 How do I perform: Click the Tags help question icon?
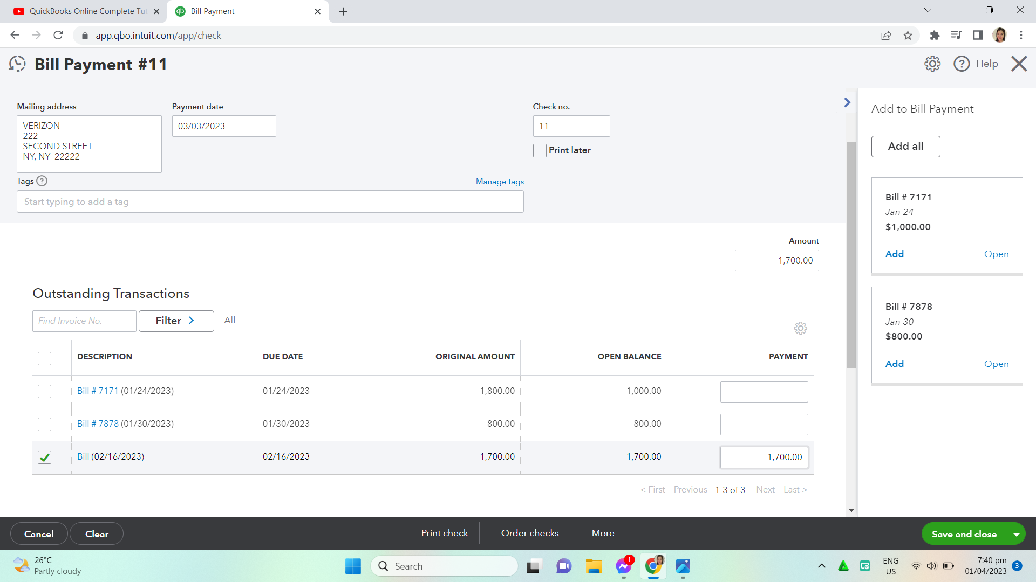tap(42, 181)
